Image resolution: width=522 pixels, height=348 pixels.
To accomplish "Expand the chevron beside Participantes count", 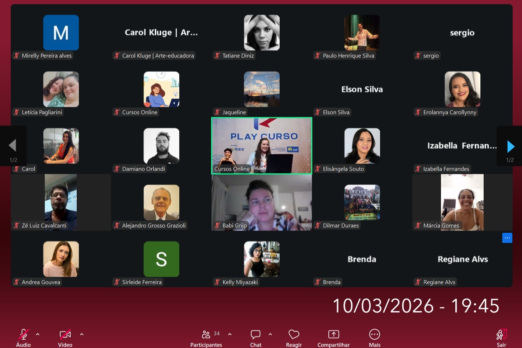I will (230, 334).
